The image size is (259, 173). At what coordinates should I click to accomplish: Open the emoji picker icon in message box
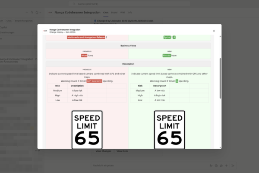pyautogui.click(x=216, y=166)
